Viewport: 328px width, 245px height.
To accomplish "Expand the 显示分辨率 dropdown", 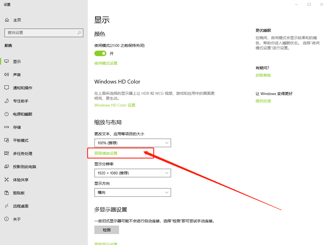I will [x=133, y=173].
